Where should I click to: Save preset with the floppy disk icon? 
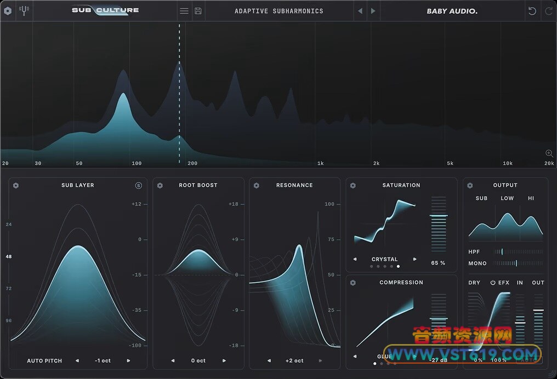tap(198, 11)
